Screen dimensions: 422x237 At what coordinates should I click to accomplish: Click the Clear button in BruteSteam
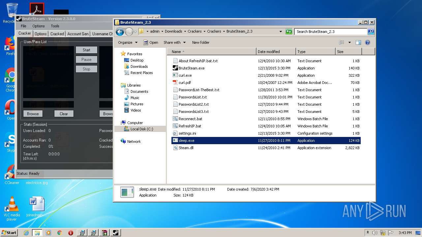(x=64, y=114)
